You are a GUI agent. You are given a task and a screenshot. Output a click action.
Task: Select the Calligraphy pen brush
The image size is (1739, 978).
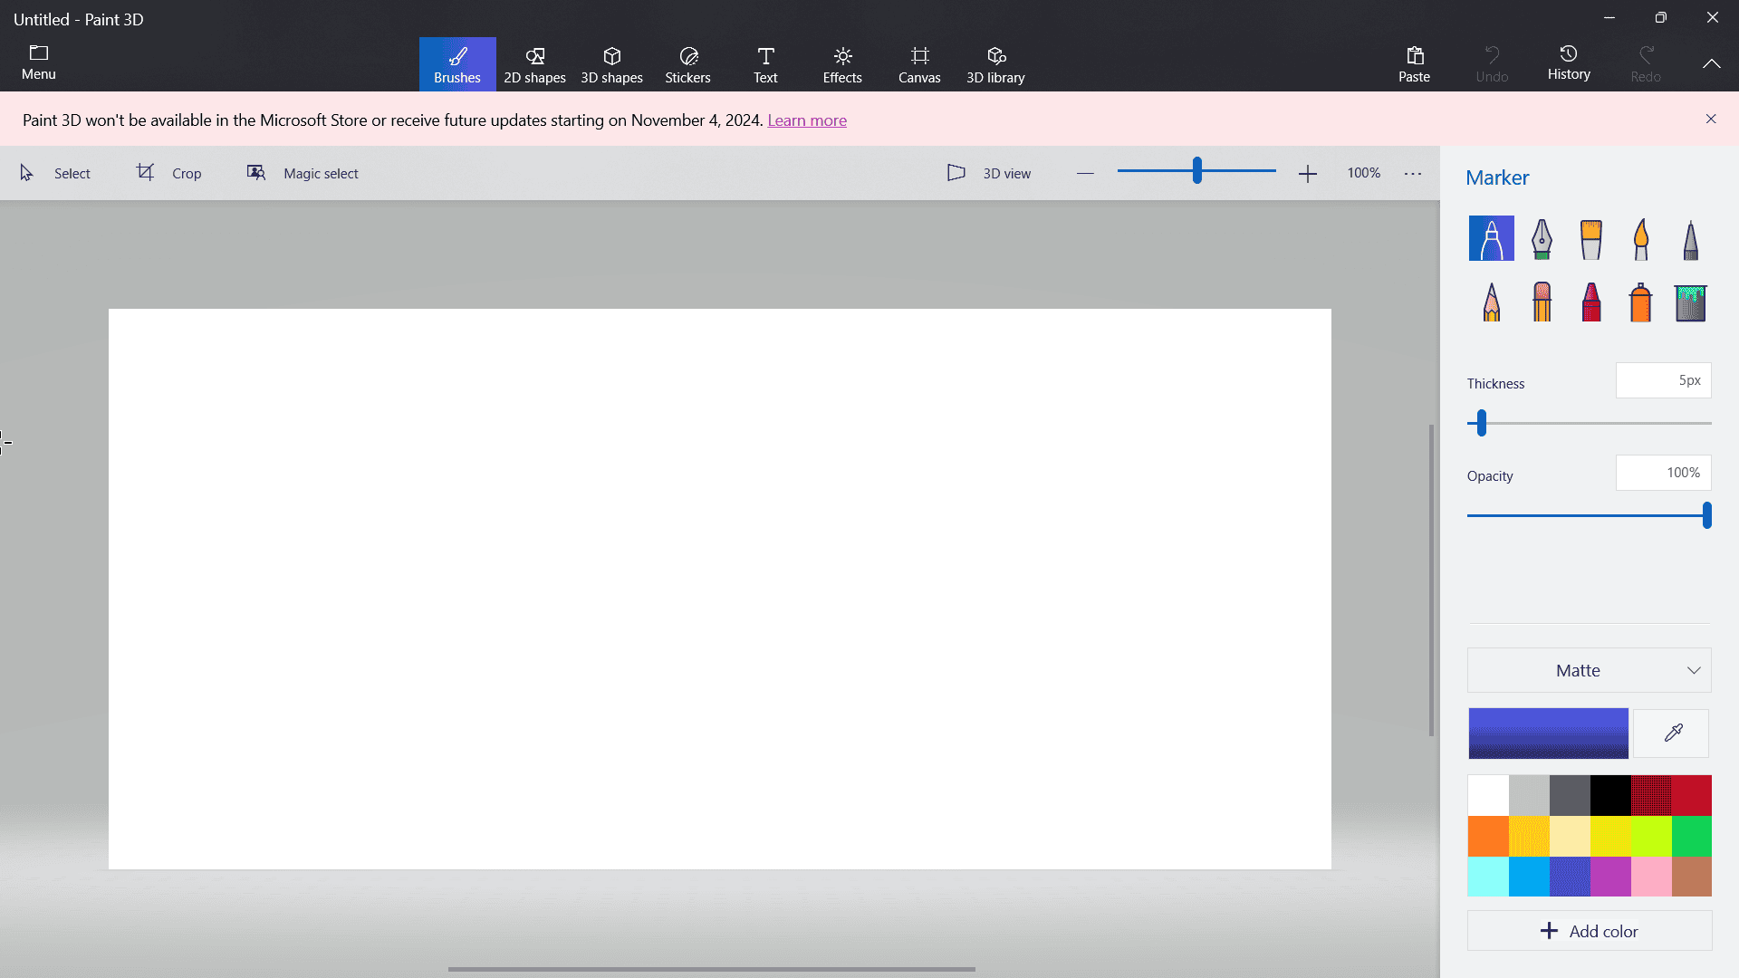pos(1541,238)
